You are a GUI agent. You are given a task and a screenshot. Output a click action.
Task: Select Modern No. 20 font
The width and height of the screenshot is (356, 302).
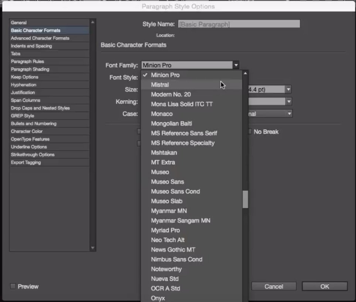pyautogui.click(x=192, y=94)
